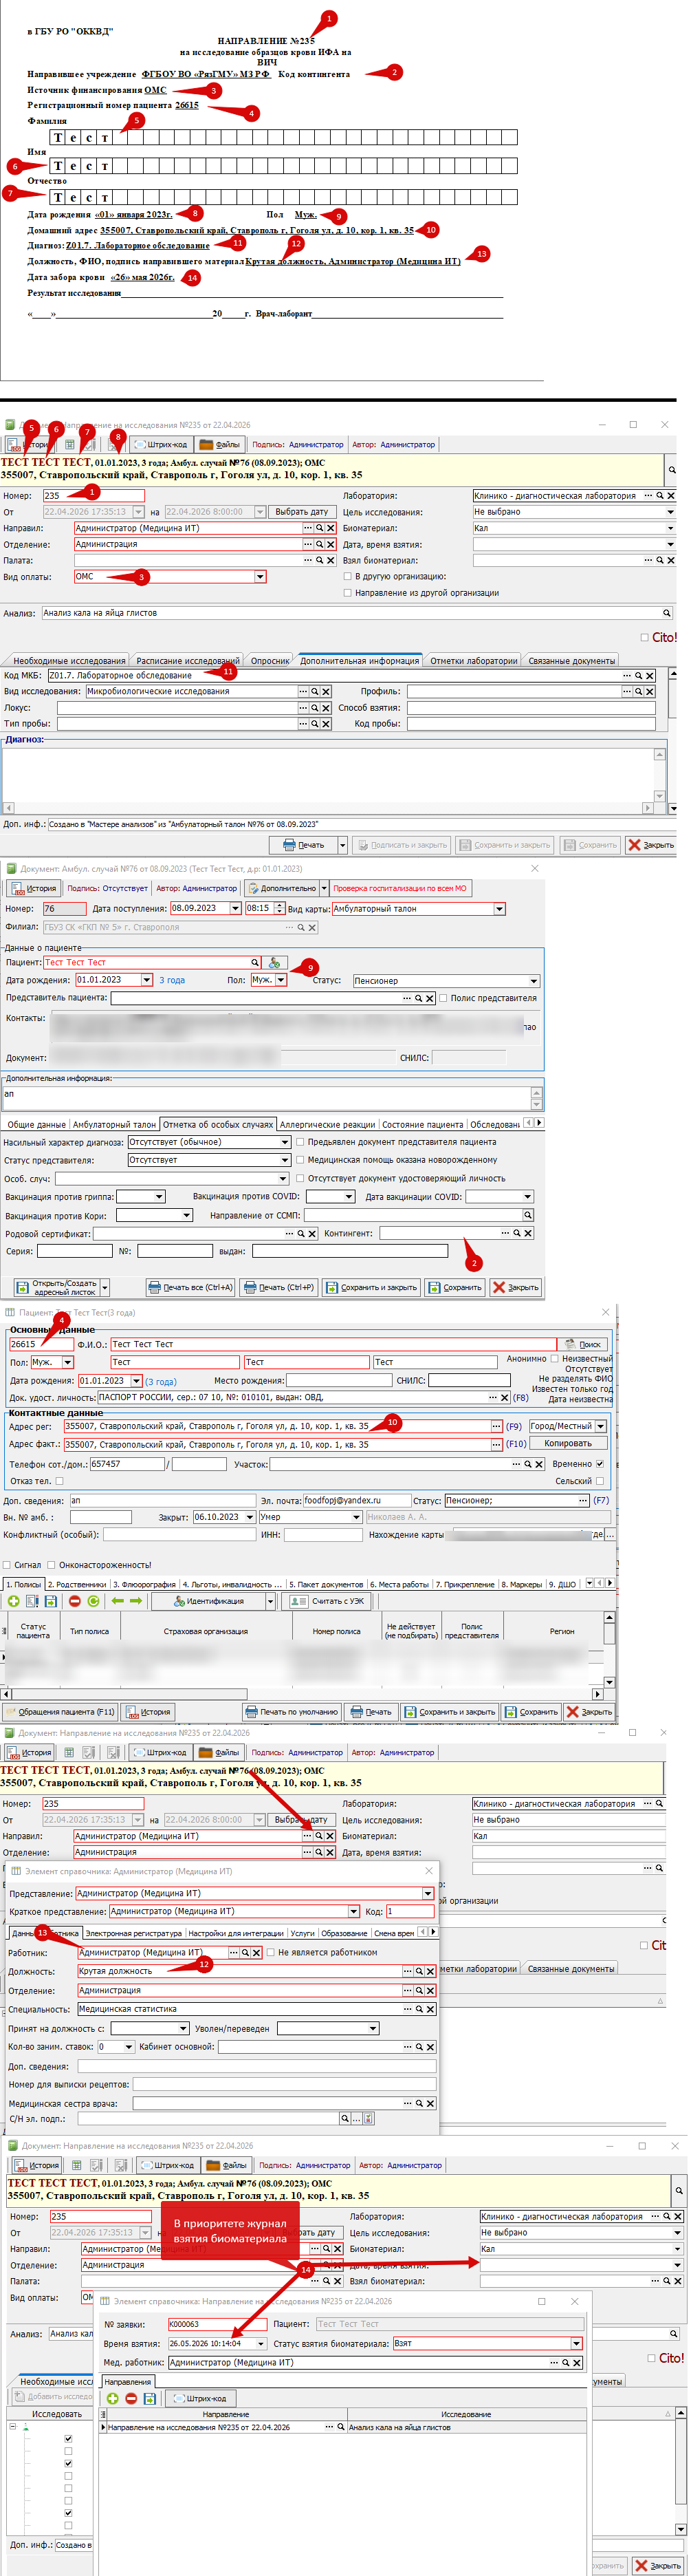Image resolution: width=691 pixels, height=2576 pixels.
Task: Check 'Направление из другой организации'
Action: coord(347,592)
